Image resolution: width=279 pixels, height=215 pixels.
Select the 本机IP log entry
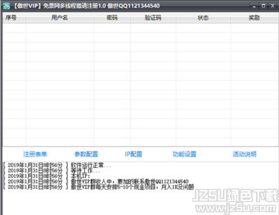click(47, 176)
